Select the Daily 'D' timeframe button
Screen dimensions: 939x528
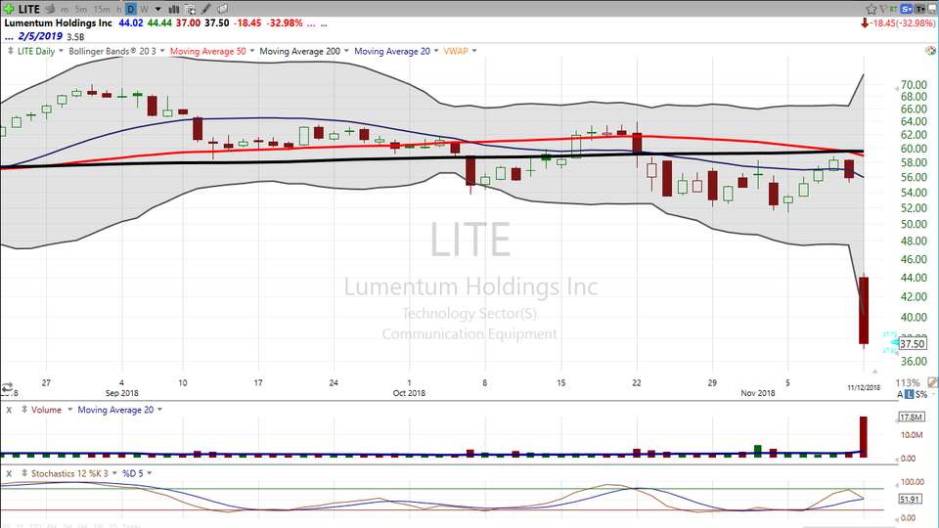[x=130, y=9]
